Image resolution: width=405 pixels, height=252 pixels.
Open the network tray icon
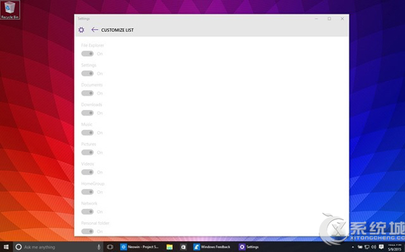pyautogui.click(x=367, y=247)
